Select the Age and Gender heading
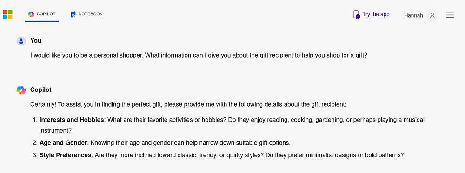Viewport: 465px width, 173px height. pos(63,143)
